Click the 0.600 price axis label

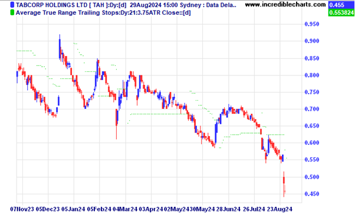(312, 143)
